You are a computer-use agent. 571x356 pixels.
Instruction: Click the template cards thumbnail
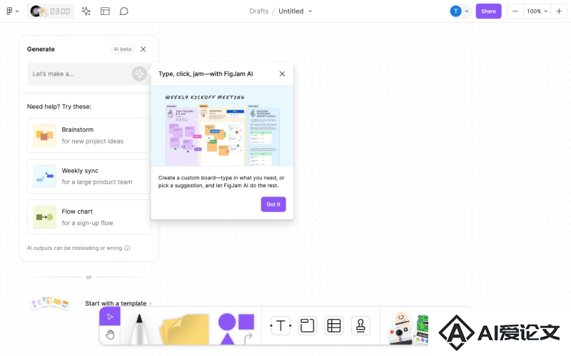pos(49,303)
